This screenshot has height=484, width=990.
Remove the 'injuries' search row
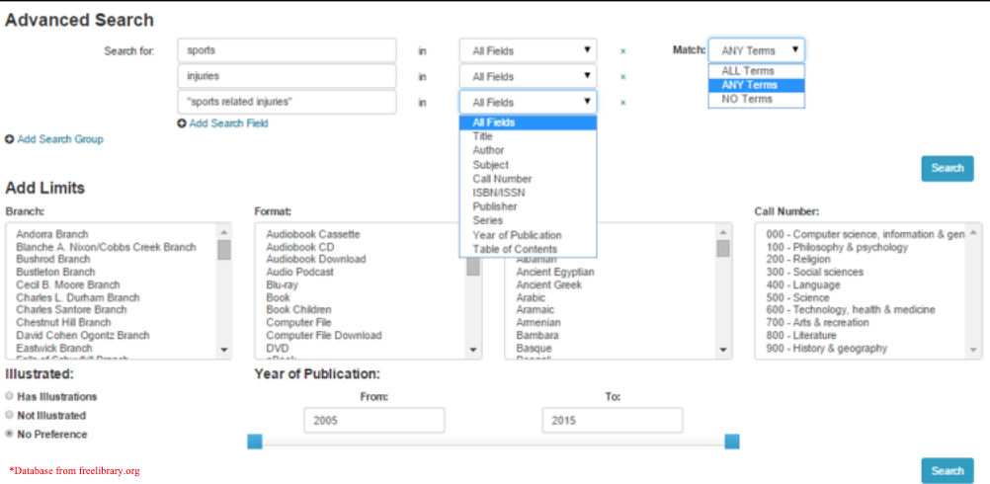coord(622,77)
